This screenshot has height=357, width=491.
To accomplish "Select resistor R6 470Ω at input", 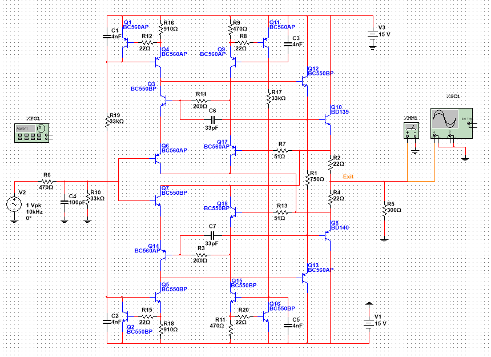I will tap(47, 181).
